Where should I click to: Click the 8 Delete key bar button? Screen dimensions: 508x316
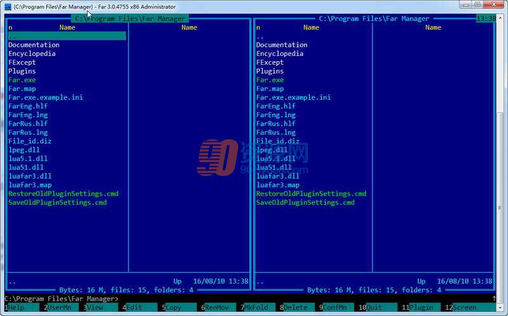pyautogui.click(x=297, y=307)
